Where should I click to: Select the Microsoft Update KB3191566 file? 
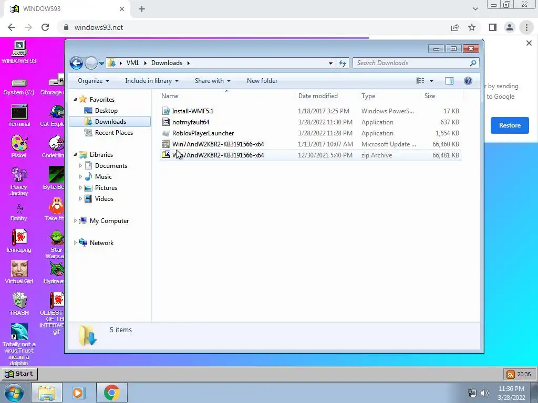point(310,144)
